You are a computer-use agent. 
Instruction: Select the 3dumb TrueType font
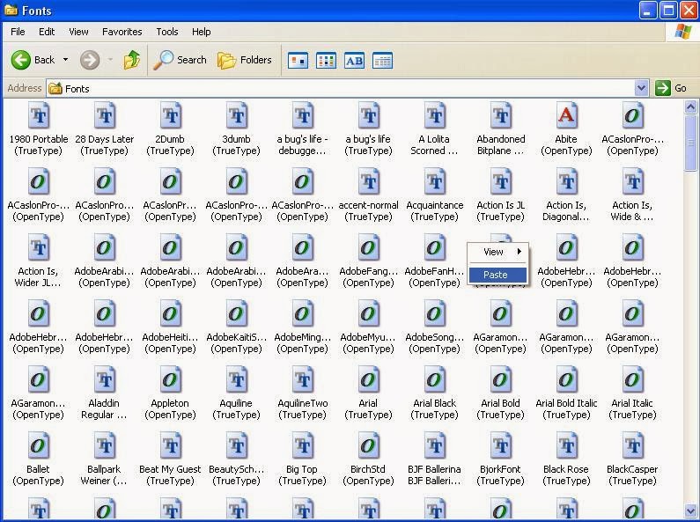(x=236, y=129)
